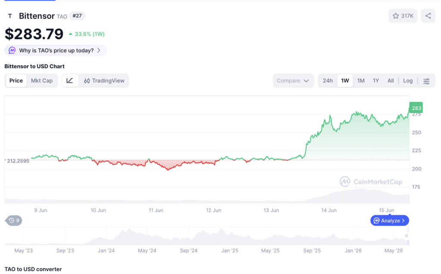Screen dimensions: 441x274
Task: Click the 9 Jun date label
Action: tap(40, 210)
